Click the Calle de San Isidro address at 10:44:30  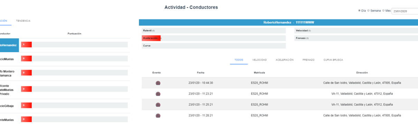click(362, 83)
